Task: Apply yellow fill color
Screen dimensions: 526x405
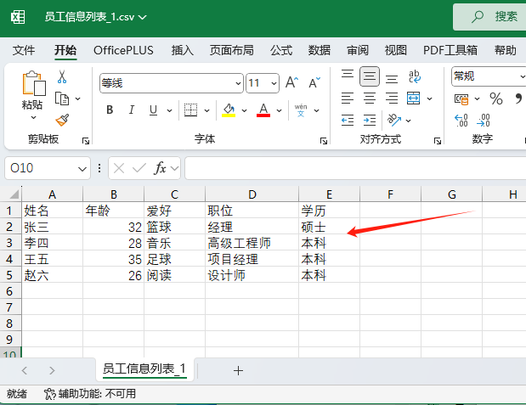Action: [x=229, y=110]
